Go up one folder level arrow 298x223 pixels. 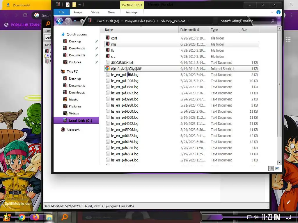tap(82, 21)
